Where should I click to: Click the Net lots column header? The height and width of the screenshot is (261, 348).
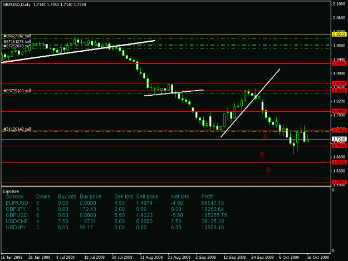point(180,196)
